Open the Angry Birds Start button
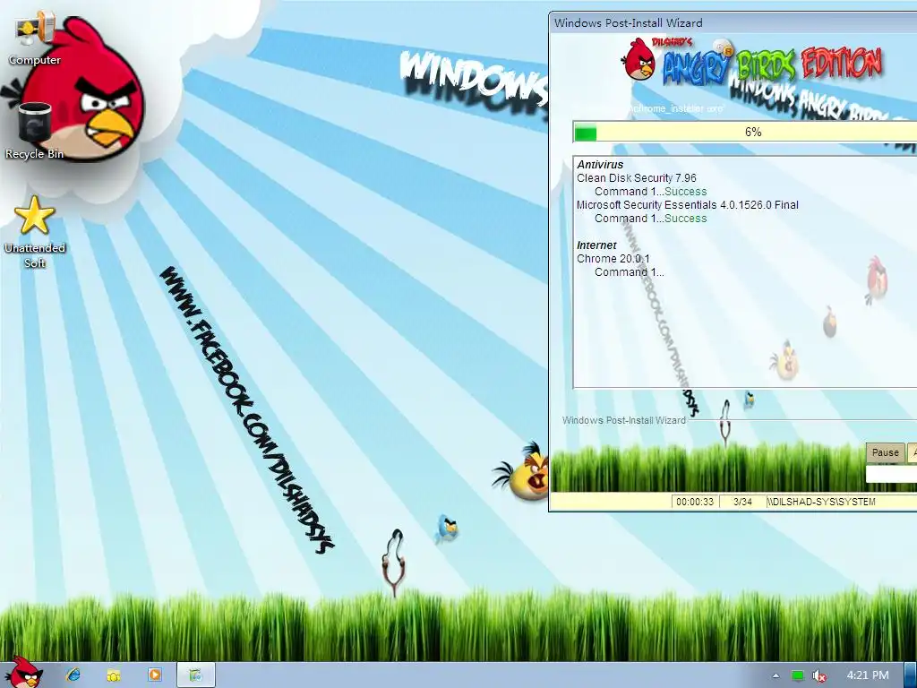917x688 pixels. pos(23,673)
